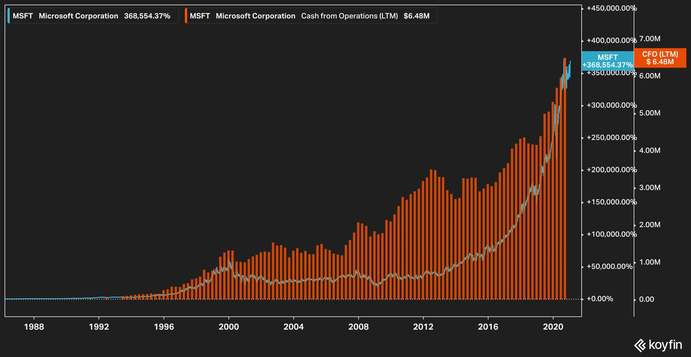
Task: Click the 2016 x-axis label
Action: (488, 327)
